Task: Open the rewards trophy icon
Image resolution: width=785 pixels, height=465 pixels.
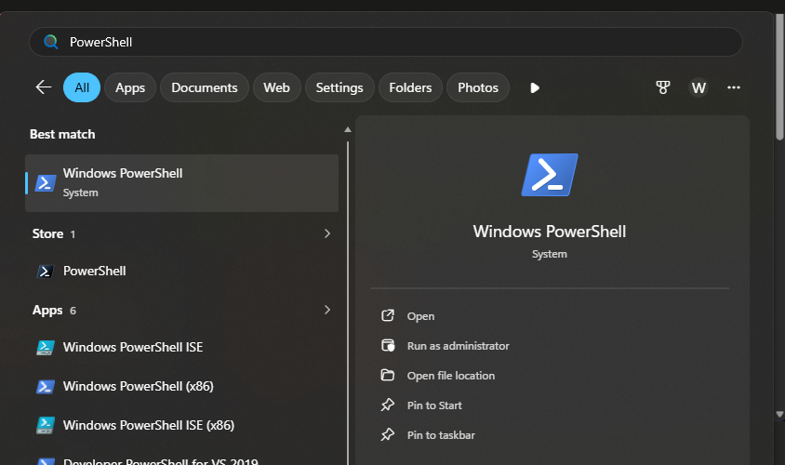Action: point(663,87)
